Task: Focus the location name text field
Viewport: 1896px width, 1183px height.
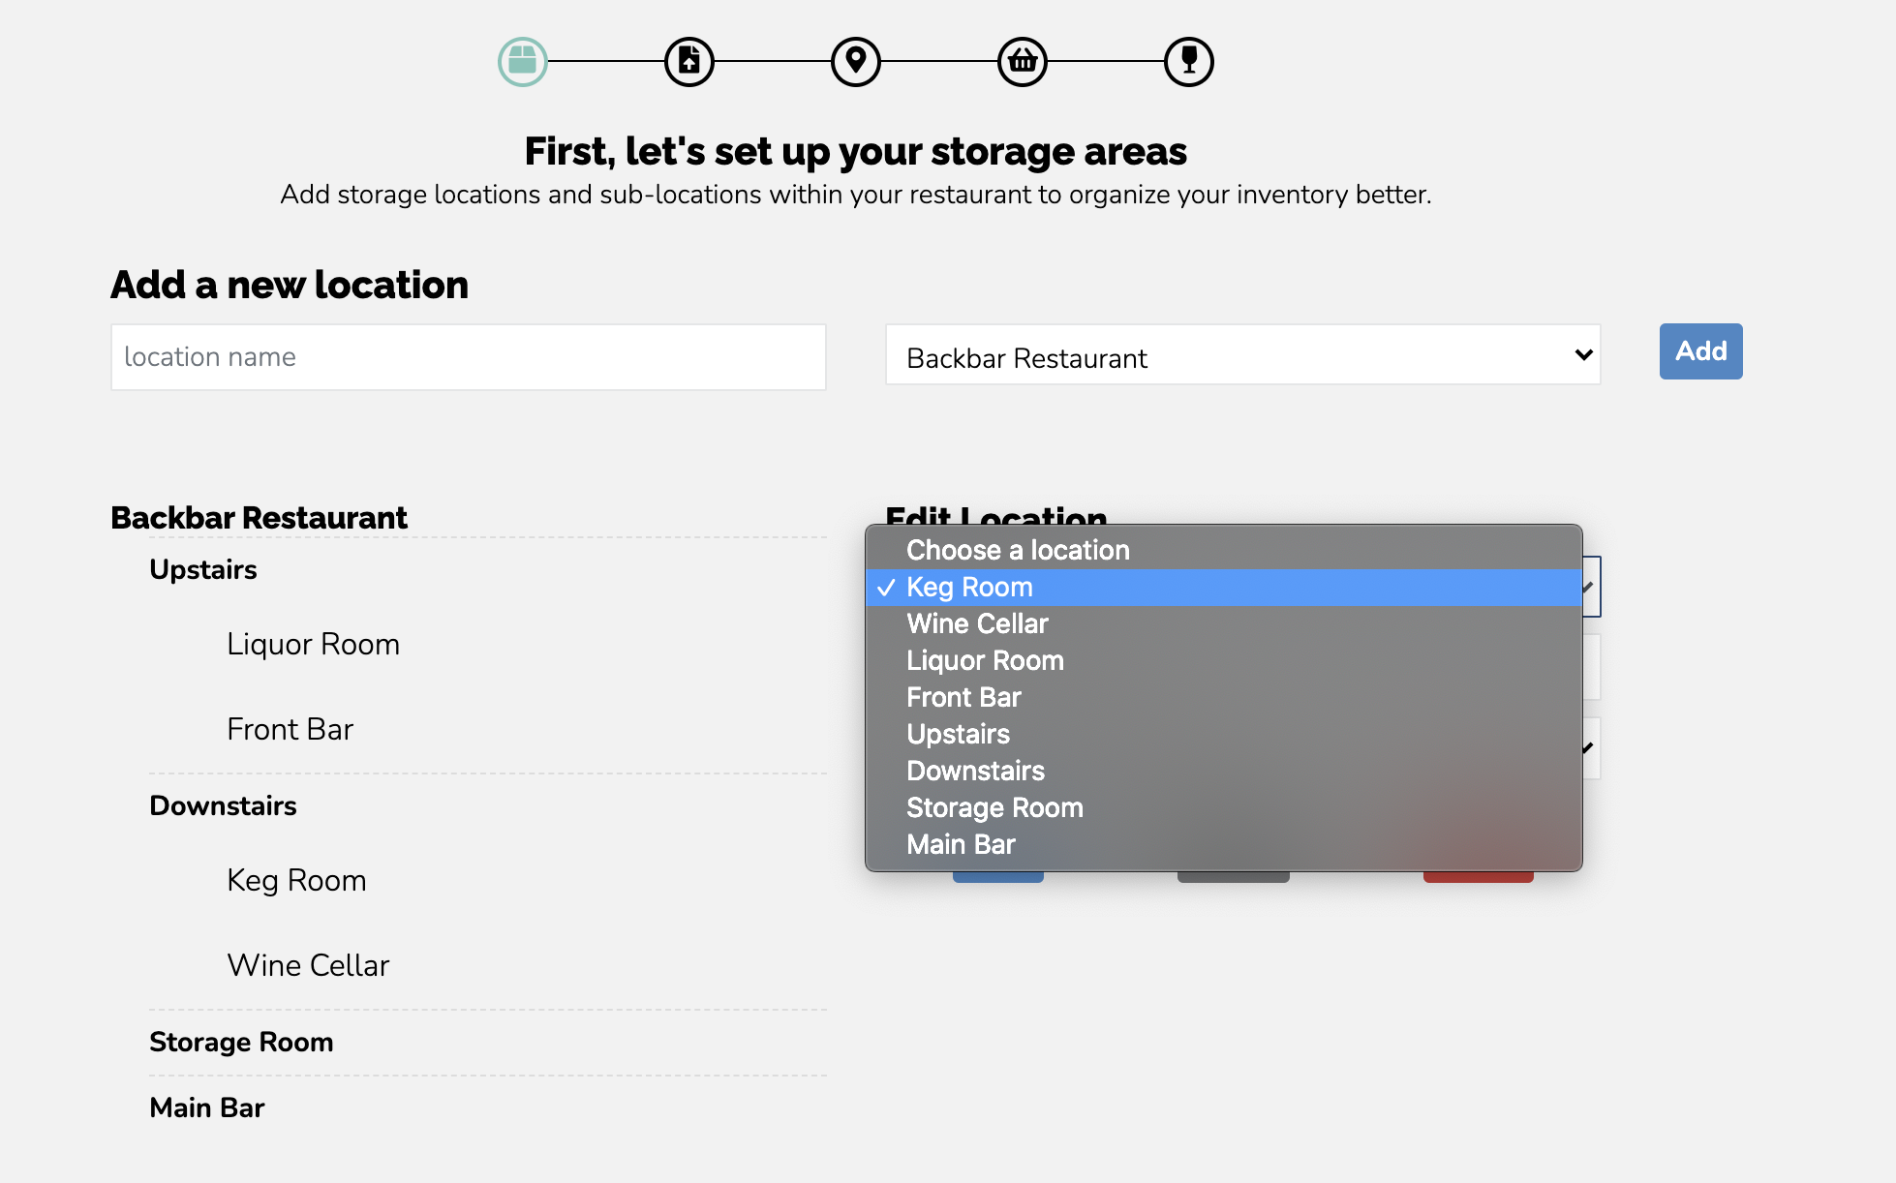Action: coord(469,357)
